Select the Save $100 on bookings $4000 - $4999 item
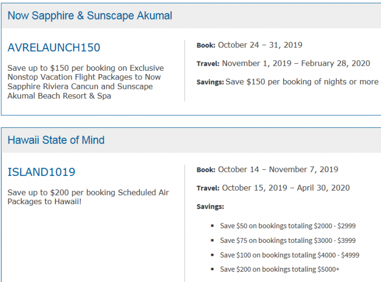Viewport: 381px width, 282px height. (289, 255)
